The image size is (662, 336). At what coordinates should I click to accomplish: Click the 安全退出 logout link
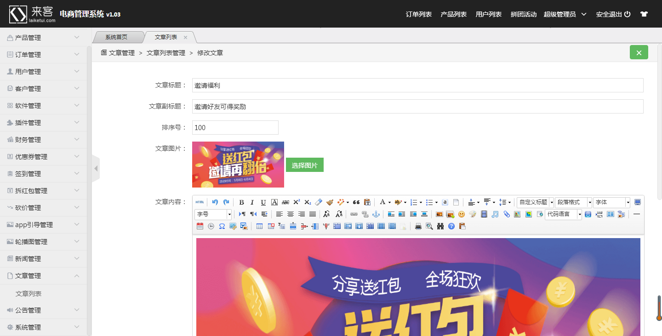(x=613, y=14)
